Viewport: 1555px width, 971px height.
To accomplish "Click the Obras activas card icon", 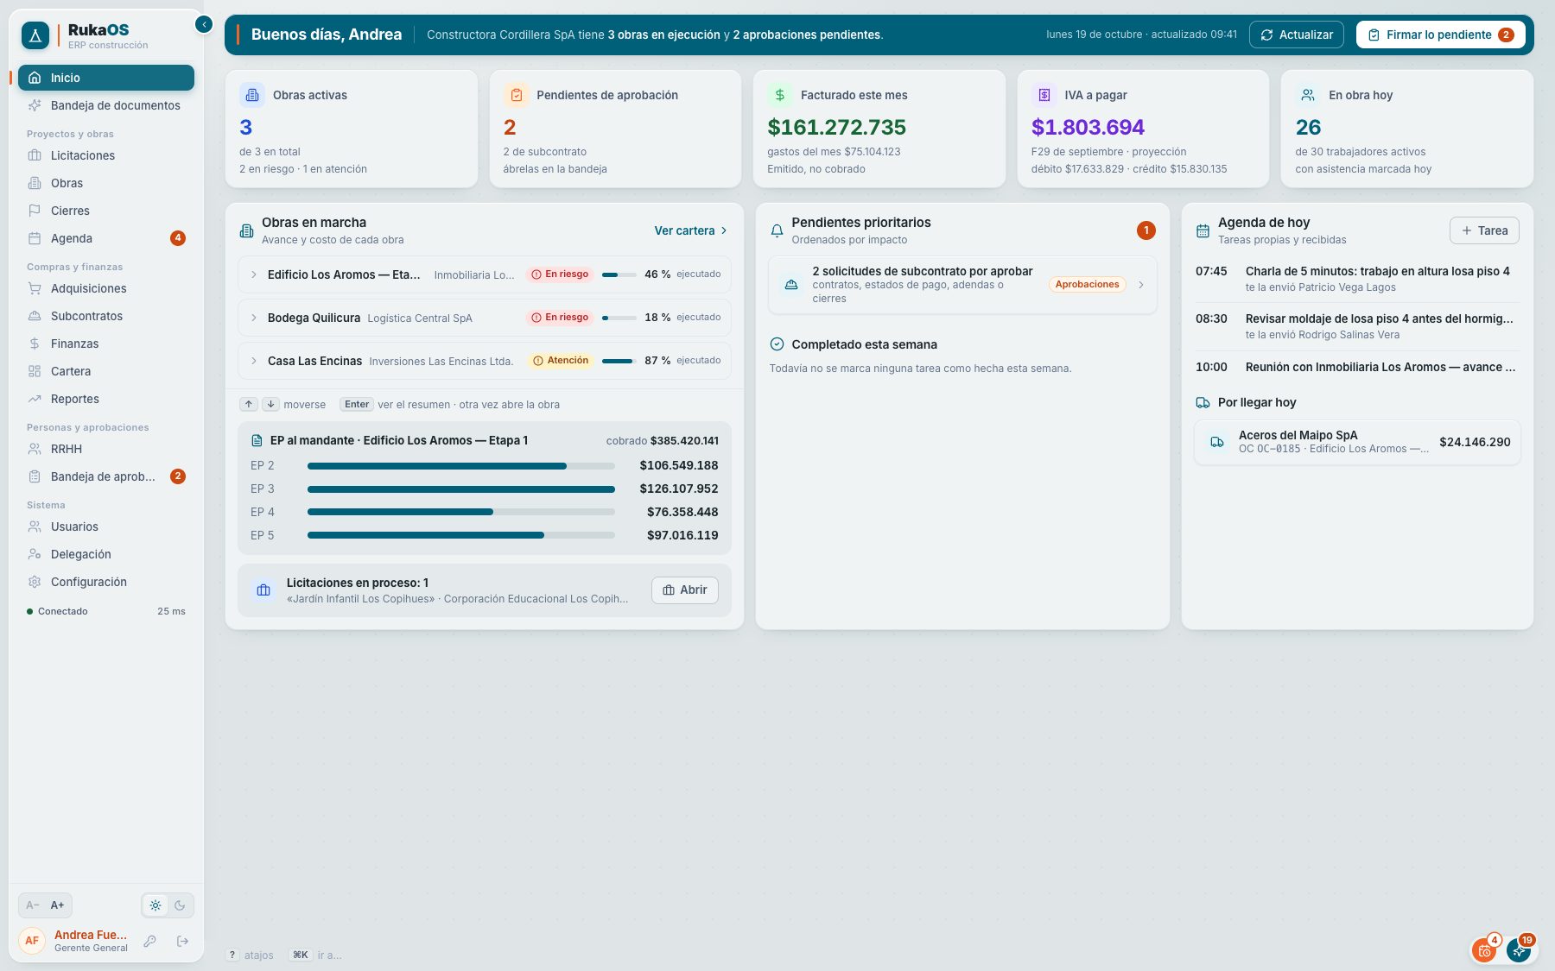I will [252, 95].
